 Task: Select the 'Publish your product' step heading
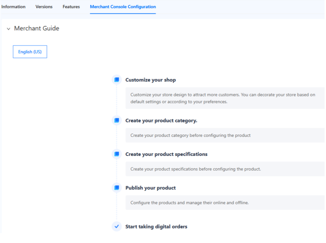pyautogui.click(x=150, y=188)
